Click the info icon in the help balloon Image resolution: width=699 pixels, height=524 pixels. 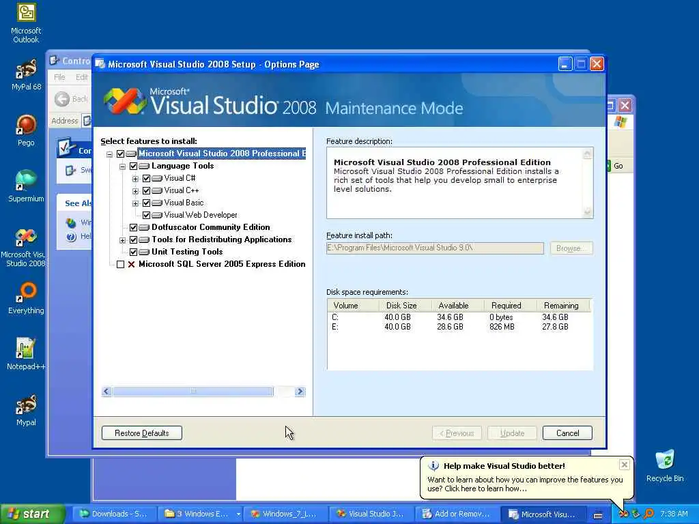click(433, 466)
